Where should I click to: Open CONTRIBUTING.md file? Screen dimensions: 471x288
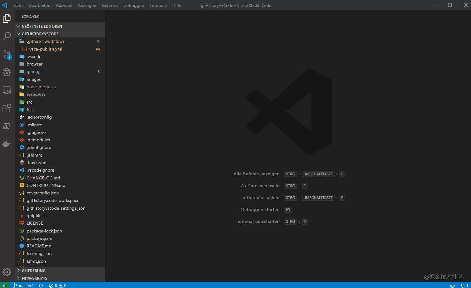[x=60, y=185]
